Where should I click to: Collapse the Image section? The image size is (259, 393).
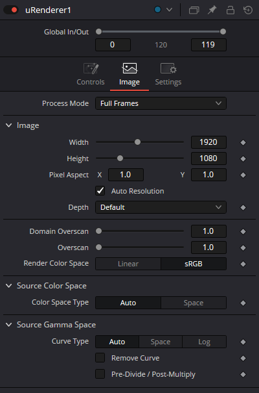pyautogui.click(x=9, y=125)
